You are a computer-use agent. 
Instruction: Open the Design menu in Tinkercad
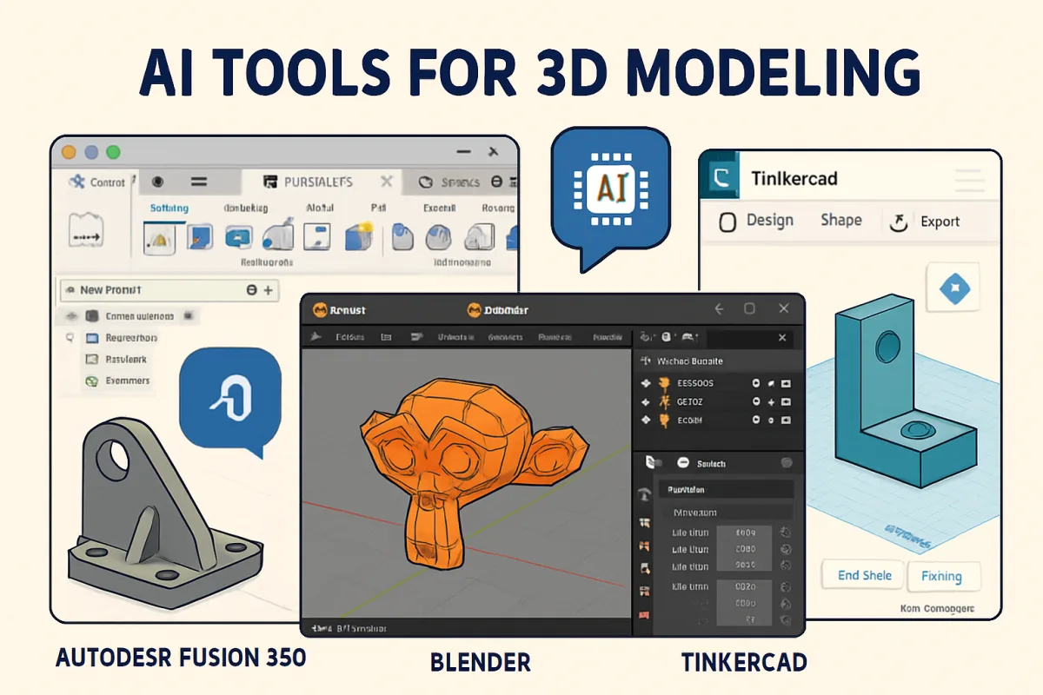(x=770, y=221)
